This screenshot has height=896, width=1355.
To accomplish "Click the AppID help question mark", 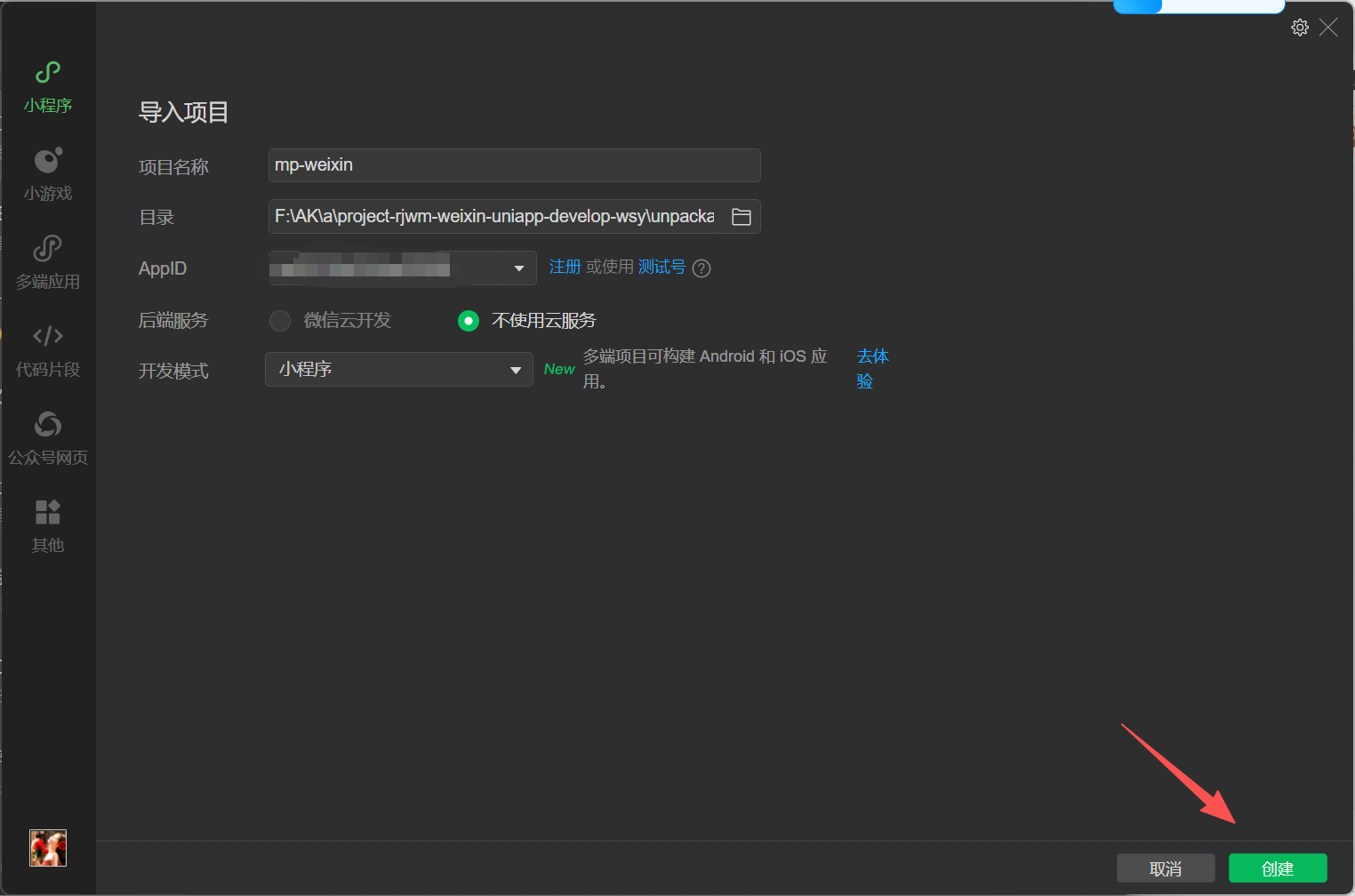I will point(702,268).
